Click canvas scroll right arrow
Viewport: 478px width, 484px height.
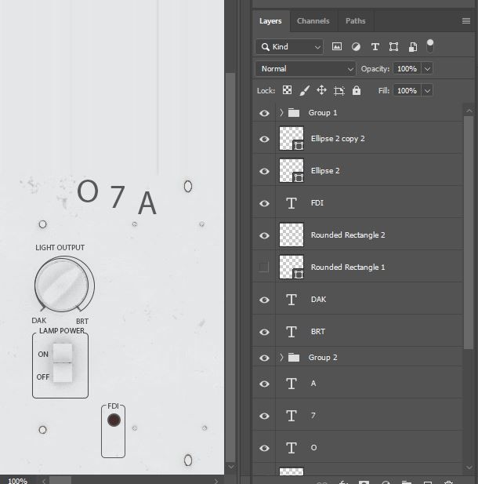point(215,481)
